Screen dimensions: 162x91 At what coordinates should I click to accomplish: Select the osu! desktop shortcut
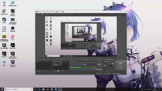click(13, 37)
